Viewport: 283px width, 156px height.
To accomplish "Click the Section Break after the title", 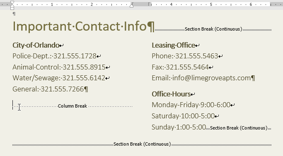I will [x=213, y=29].
